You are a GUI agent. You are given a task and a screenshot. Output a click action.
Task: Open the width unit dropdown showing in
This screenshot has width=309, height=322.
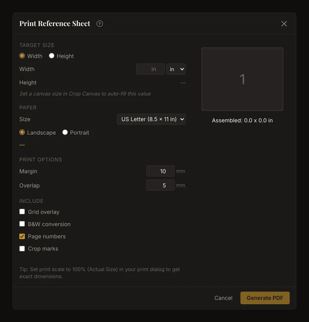[176, 69]
